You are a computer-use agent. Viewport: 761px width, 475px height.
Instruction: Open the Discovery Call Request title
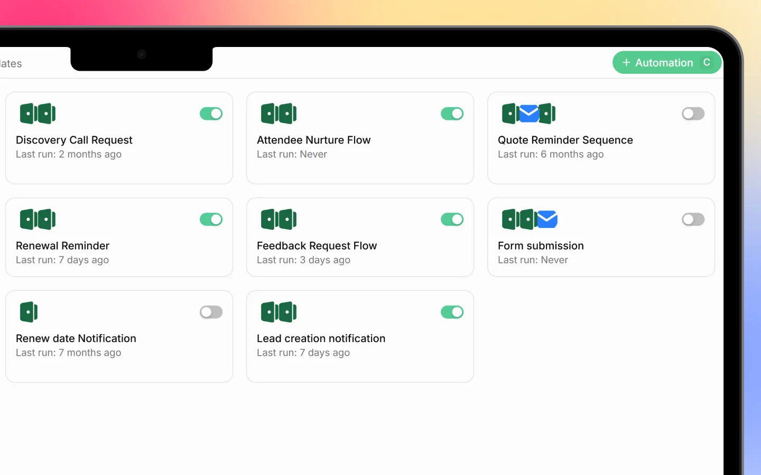74,140
